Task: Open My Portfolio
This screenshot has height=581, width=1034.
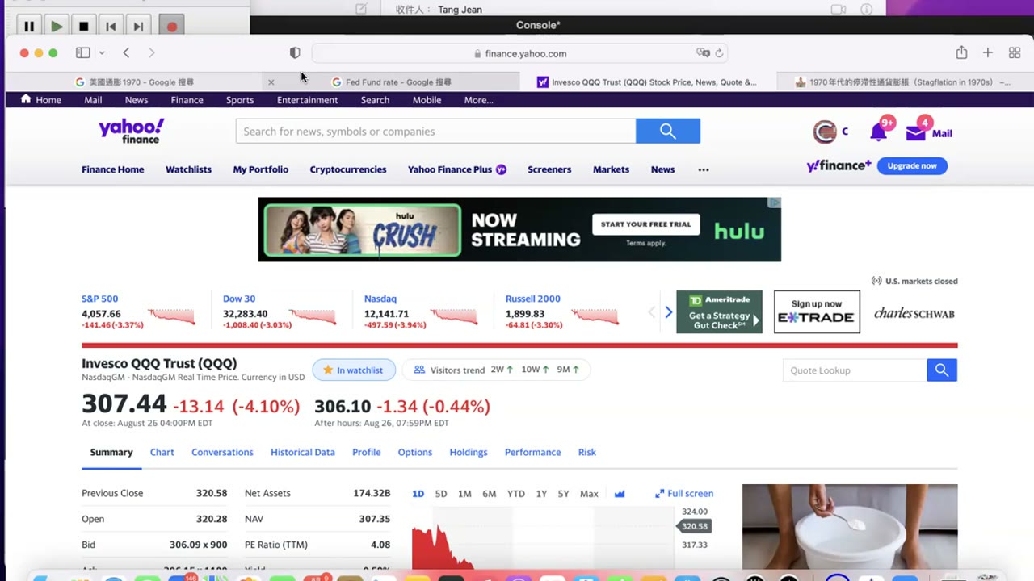Action: point(261,169)
